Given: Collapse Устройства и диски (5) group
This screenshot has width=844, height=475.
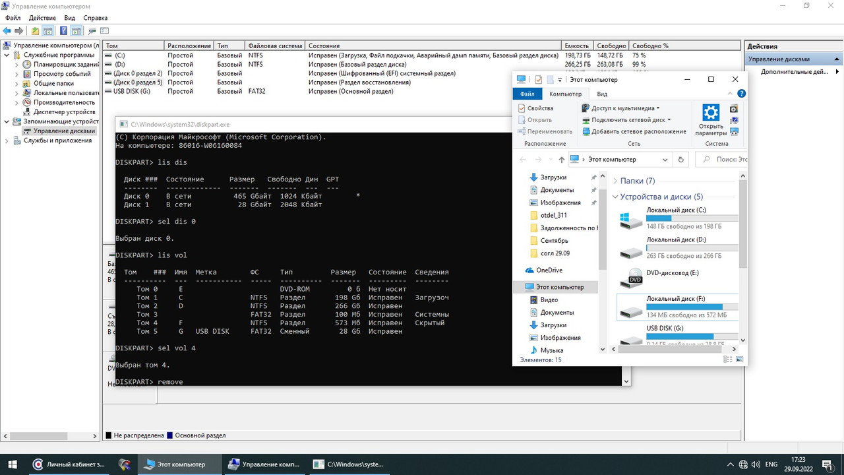Looking at the screenshot, I should click(615, 197).
